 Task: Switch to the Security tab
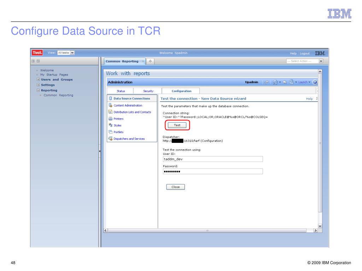click(148, 91)
